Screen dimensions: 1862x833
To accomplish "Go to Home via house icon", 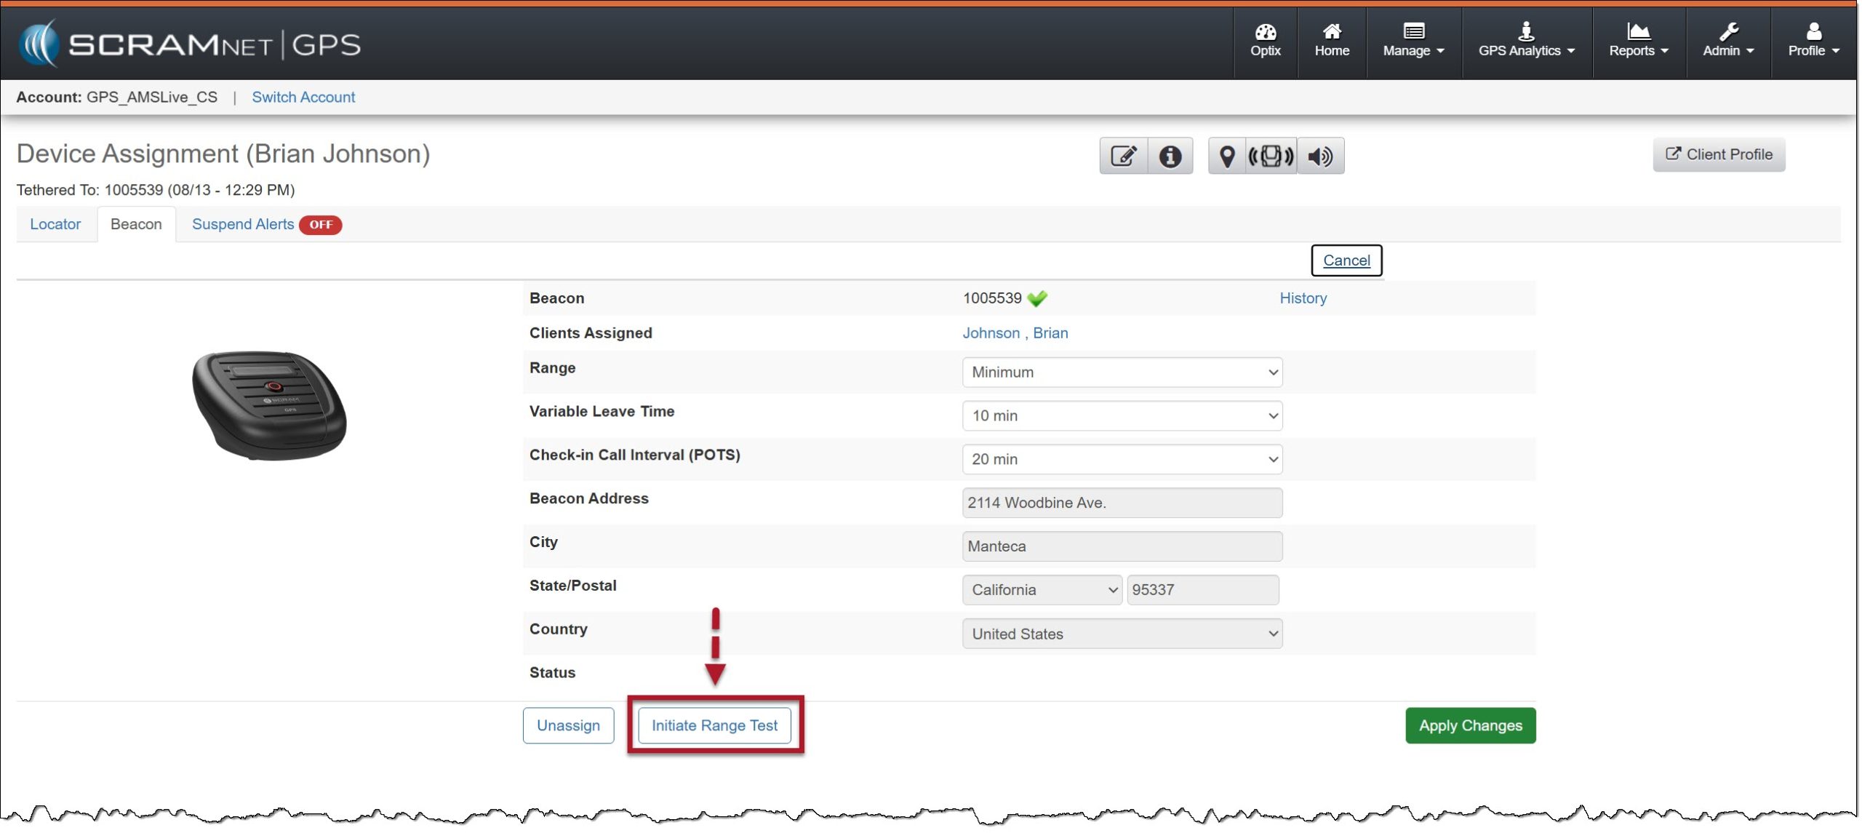I will pyautogui.click(x=1331, y=40).
